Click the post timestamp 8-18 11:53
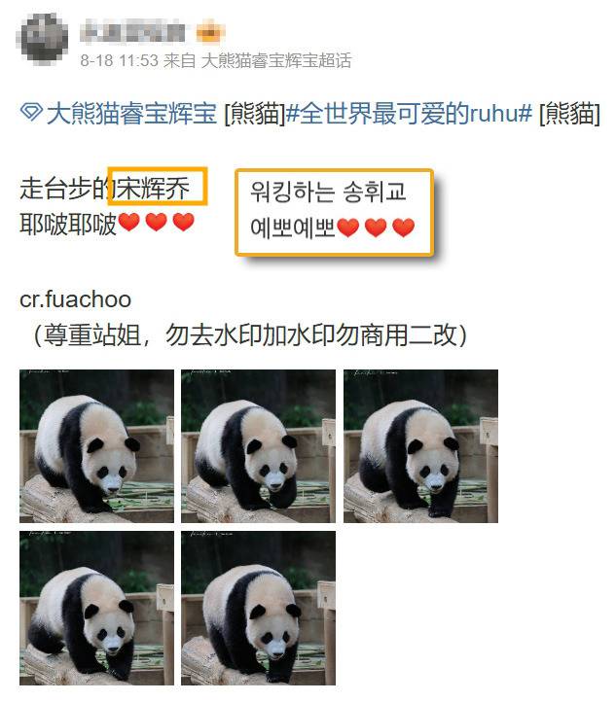Screen dimensions: 616x702 [119, 60]
